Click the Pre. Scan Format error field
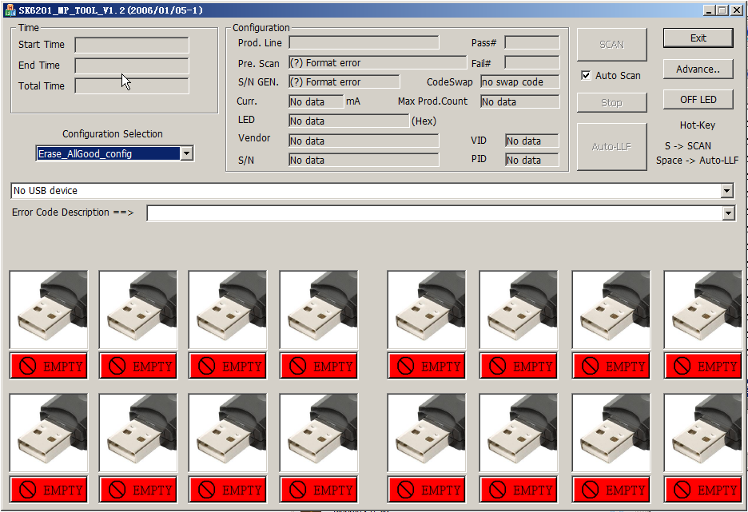748x512 pixels. (378, 62)
